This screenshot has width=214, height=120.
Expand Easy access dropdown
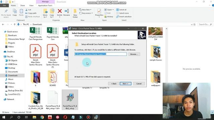coord(86,13)
